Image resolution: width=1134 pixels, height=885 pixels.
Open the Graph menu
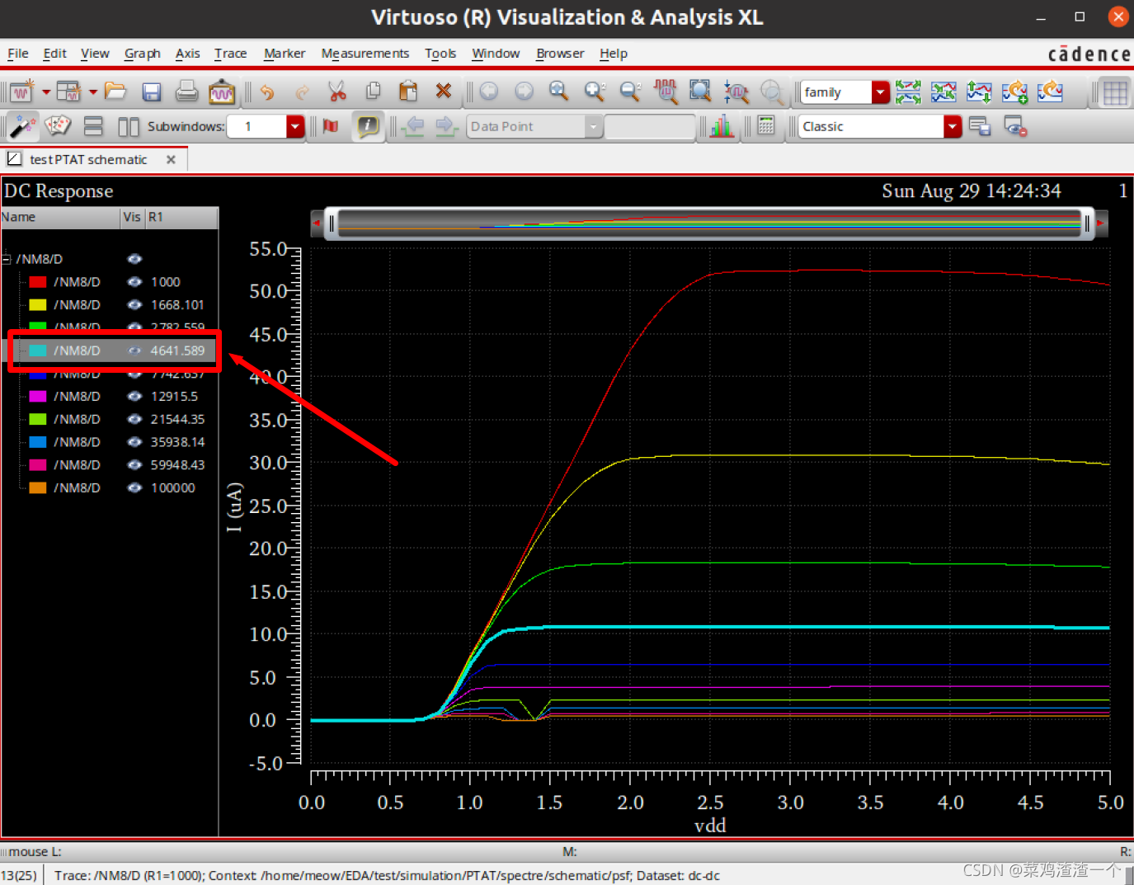[x=143, y=54]
